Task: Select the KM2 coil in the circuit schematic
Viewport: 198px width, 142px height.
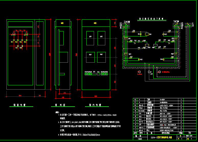Action: tap(155, 45)
